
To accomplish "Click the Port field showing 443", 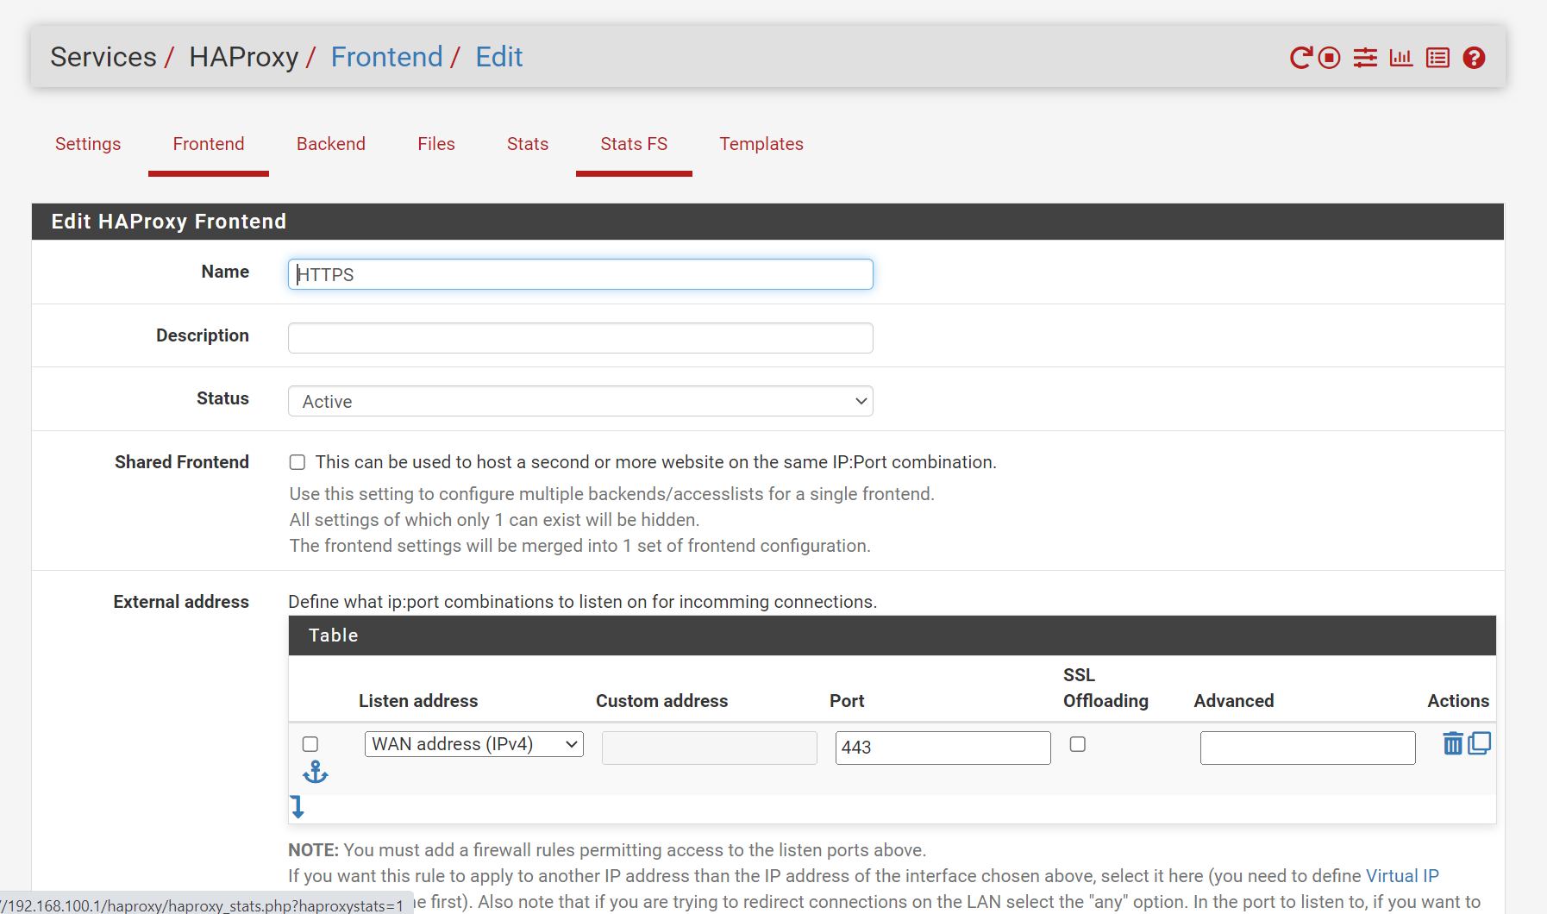I will pyautogui.click(x=943, y=748).
